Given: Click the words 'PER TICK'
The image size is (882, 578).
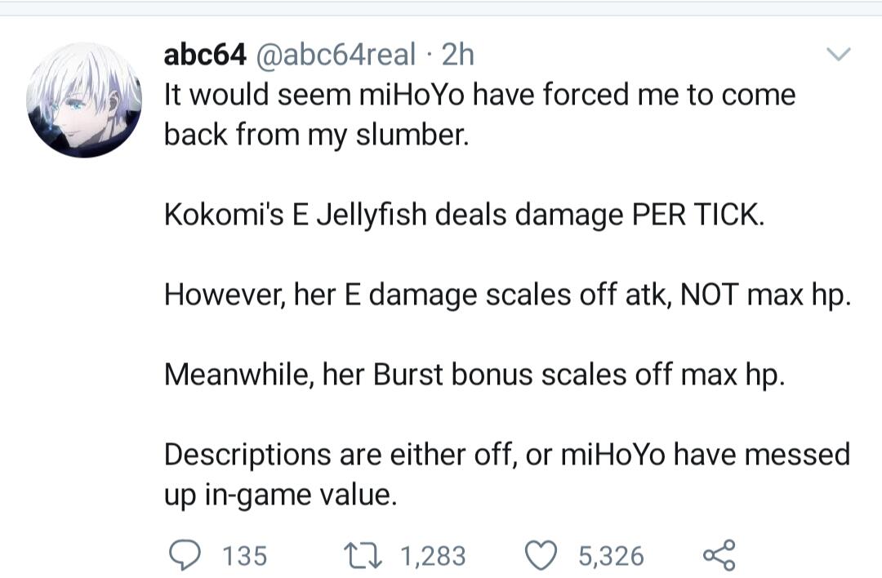Looking at the screenshot, I should pyautogui.click(x=698, y=215).
